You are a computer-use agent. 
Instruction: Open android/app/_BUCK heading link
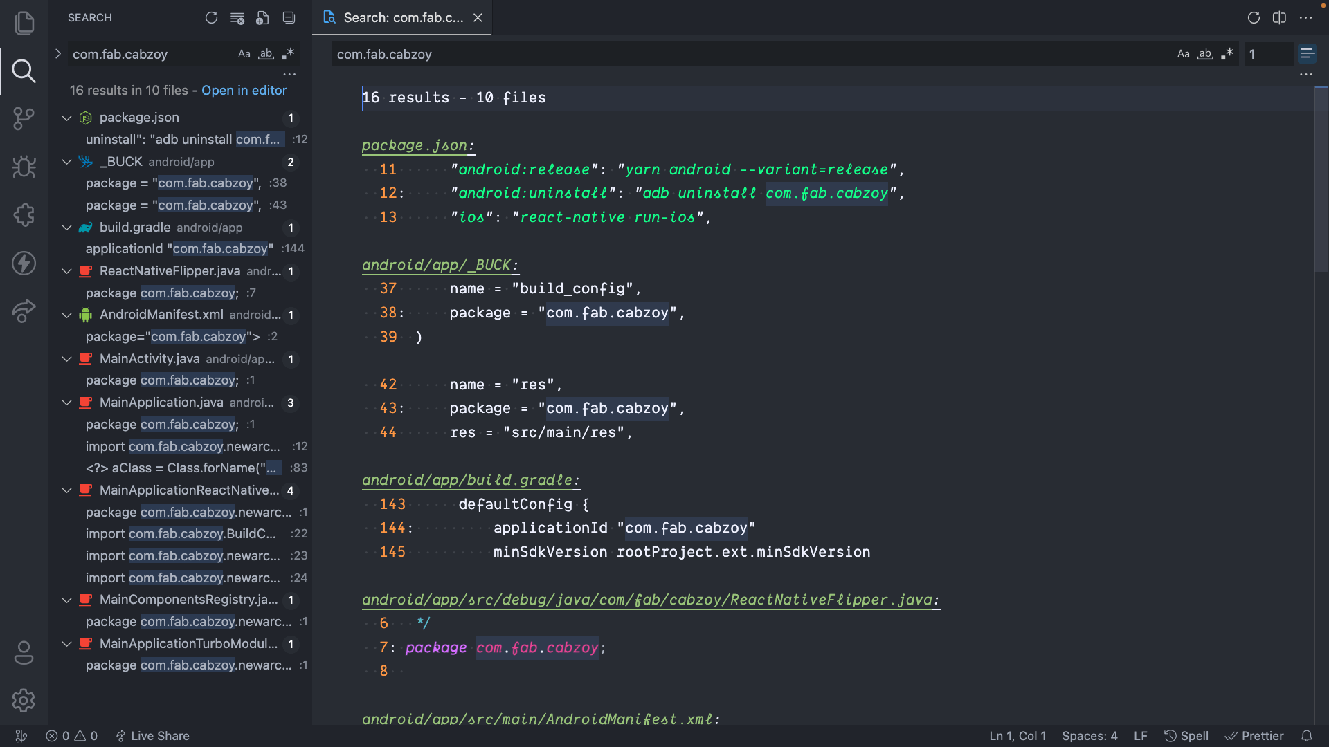tap(440, 266)
